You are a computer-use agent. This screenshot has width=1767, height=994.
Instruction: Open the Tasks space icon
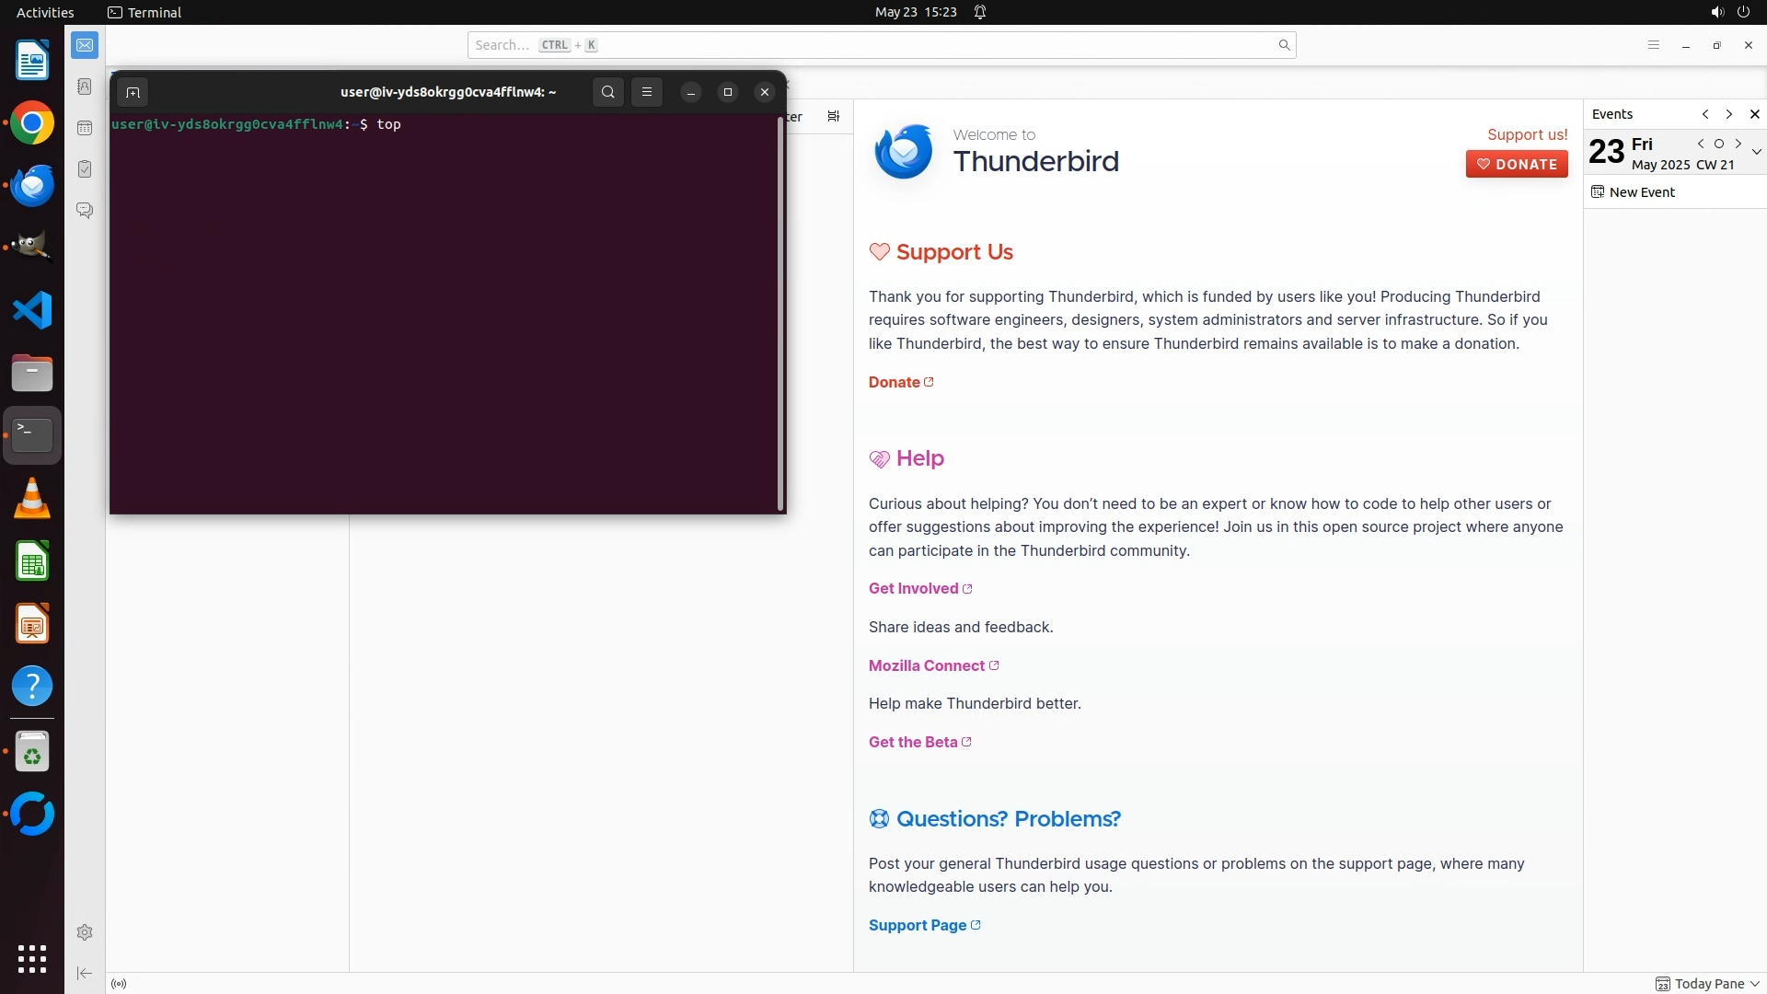click(85, 169)
